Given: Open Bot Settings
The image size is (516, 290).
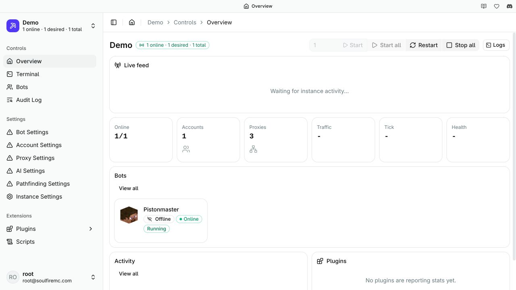Looking at the screenshot, I should pyautogui.click(x=50, y=132).
